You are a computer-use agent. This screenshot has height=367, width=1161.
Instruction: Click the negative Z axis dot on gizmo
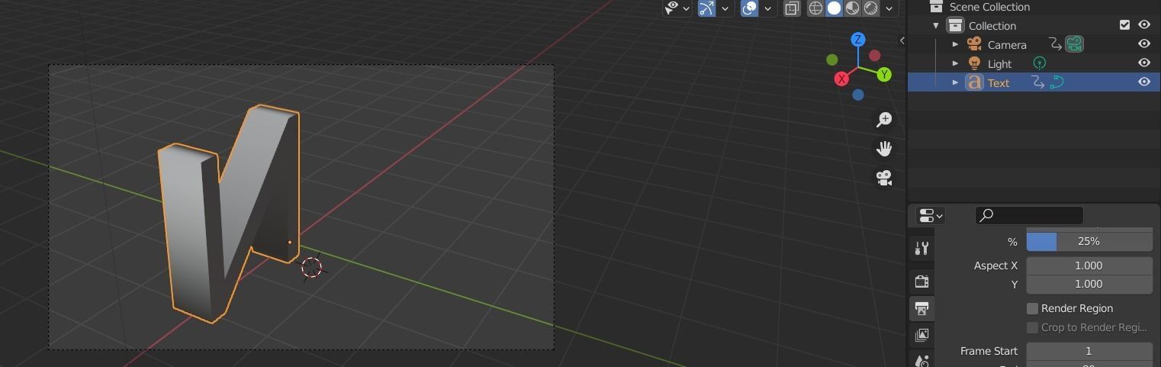858,95
